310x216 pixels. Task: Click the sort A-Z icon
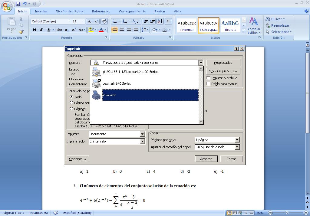(160, 21)
